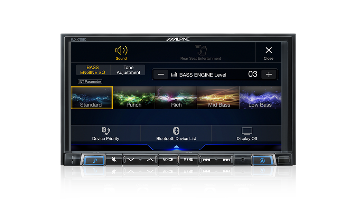
Task: Expand the bottom panel up arrow
Action: pyautogui.click(x=176, y=147)
